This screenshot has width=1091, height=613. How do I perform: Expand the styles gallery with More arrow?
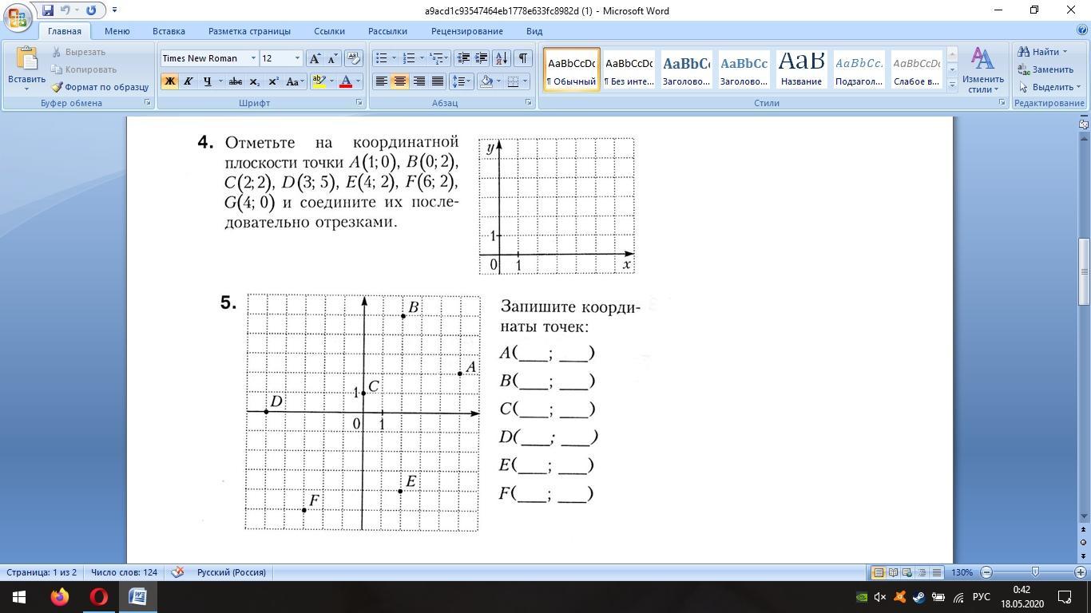pyautogui.click(x=952, y=85)
